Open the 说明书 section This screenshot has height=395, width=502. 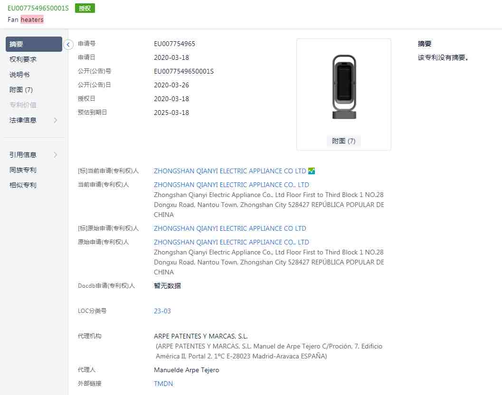click(19, 75)
